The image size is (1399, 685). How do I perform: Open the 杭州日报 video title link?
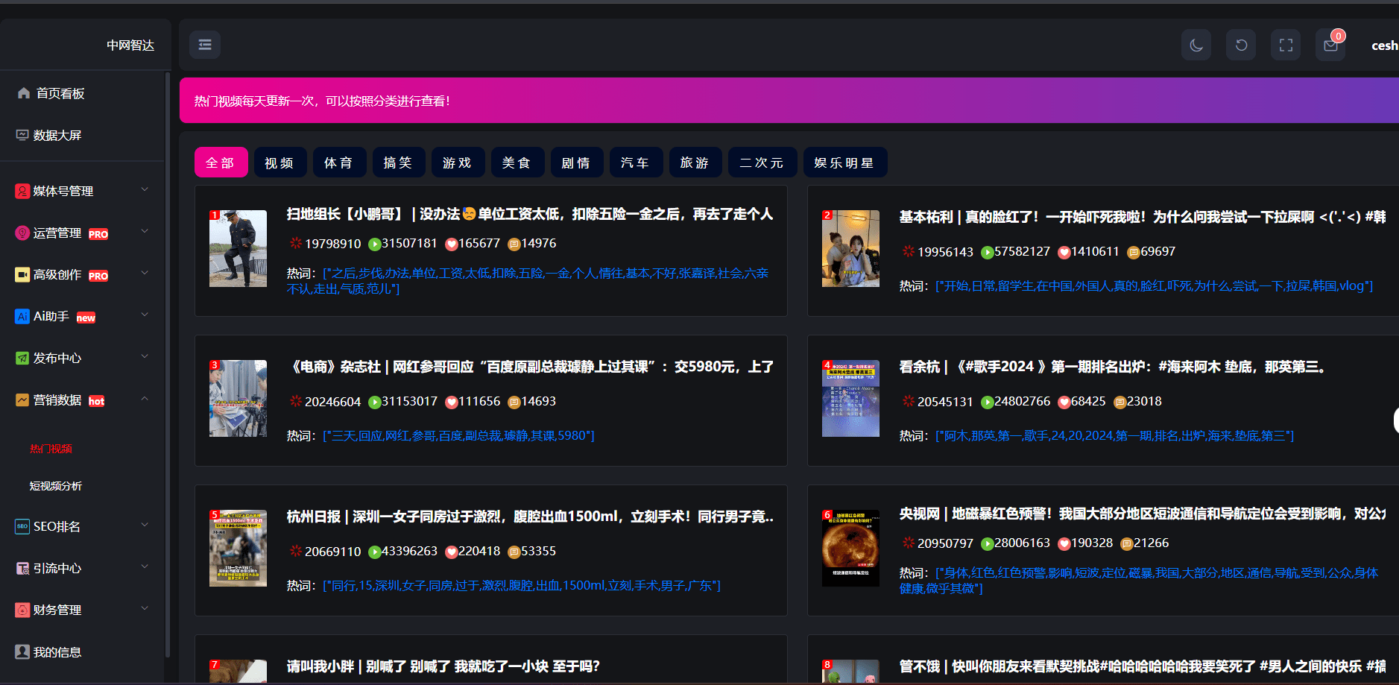click(x=529, y=517)
